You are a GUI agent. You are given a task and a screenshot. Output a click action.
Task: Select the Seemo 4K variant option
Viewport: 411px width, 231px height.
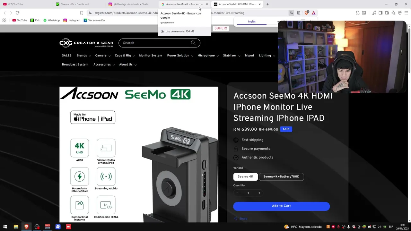(x=245, y=177)
